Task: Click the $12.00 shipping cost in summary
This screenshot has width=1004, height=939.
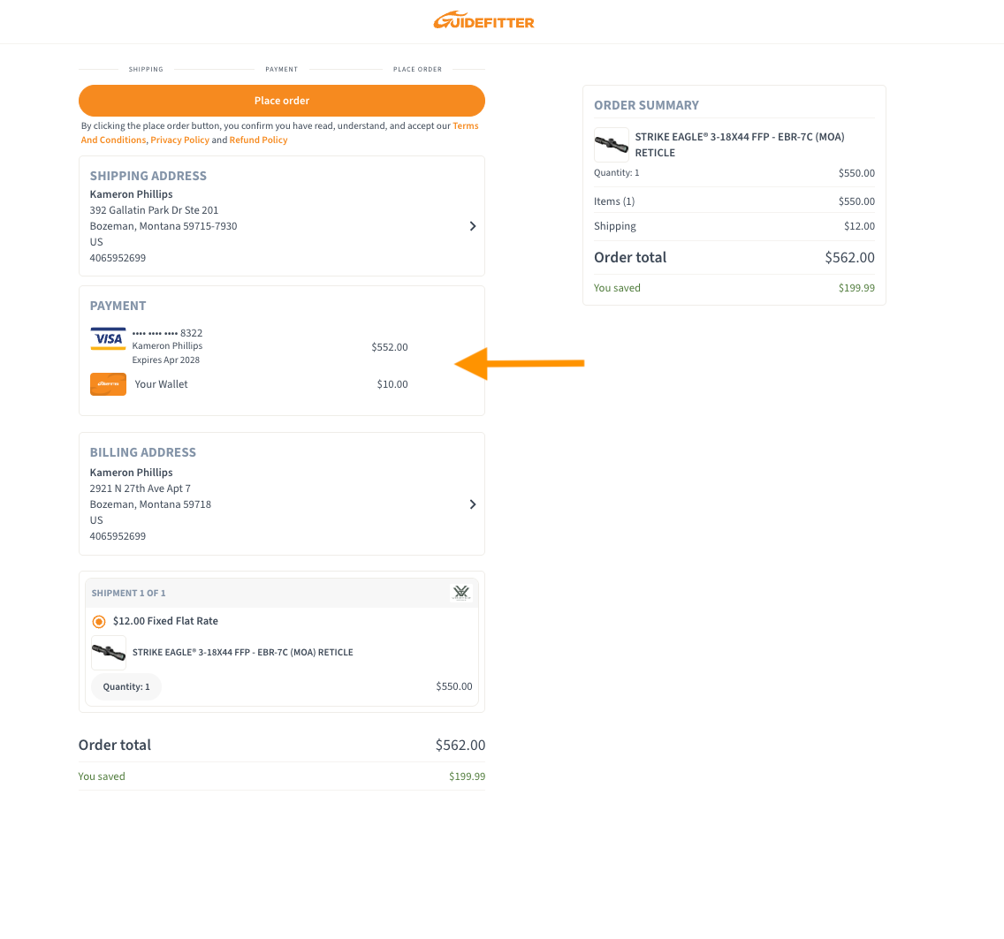Action: click(x=859, y=226)
